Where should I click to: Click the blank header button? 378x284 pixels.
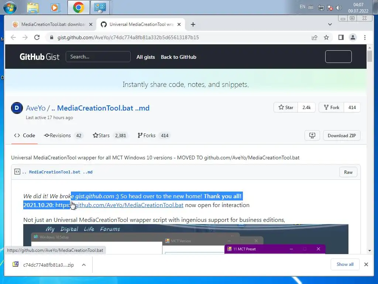tap(338, 57)
